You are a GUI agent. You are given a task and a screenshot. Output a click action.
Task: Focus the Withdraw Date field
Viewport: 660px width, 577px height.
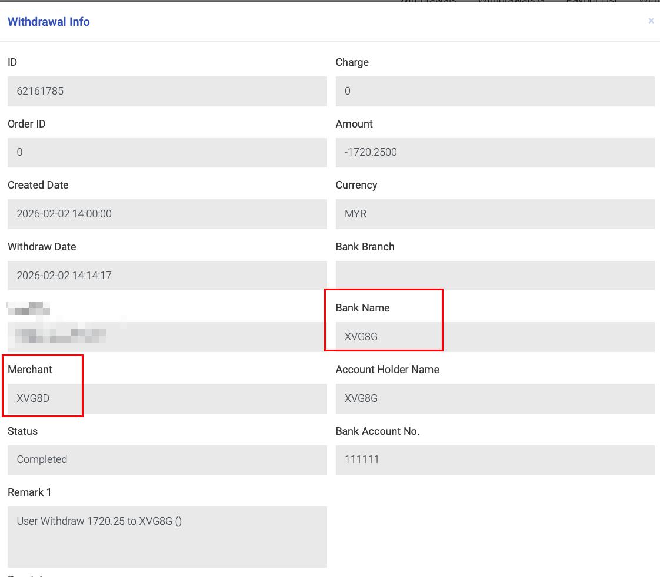point(167,276)
